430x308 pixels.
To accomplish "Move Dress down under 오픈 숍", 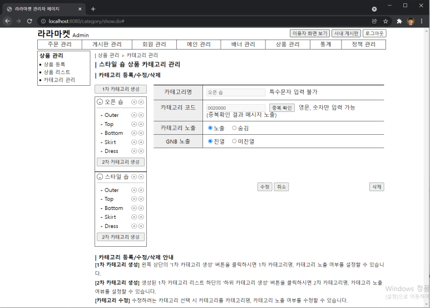I will tap(141, 151).
